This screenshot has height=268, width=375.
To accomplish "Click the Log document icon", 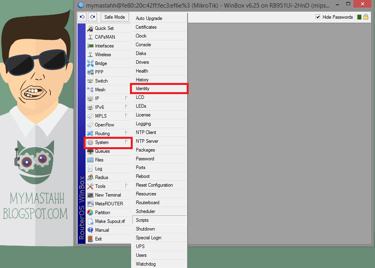I will coord(90,169).
